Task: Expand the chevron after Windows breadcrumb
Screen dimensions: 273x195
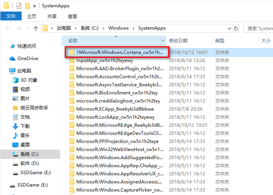Action: coord(133,28)
